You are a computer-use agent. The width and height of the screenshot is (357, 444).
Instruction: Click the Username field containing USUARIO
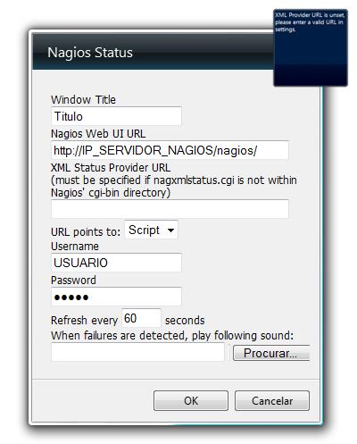click(116, 263)
